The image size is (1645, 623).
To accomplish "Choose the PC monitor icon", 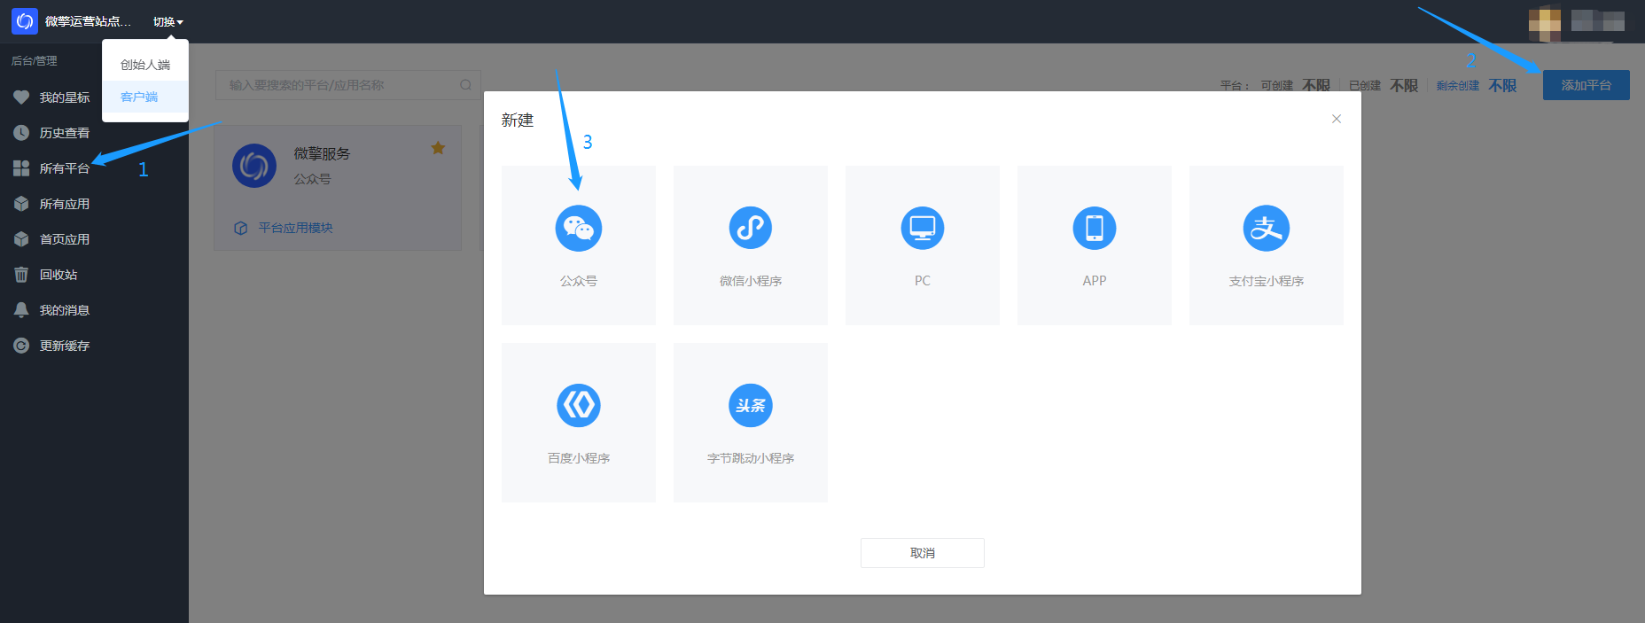I will (923, 228).
